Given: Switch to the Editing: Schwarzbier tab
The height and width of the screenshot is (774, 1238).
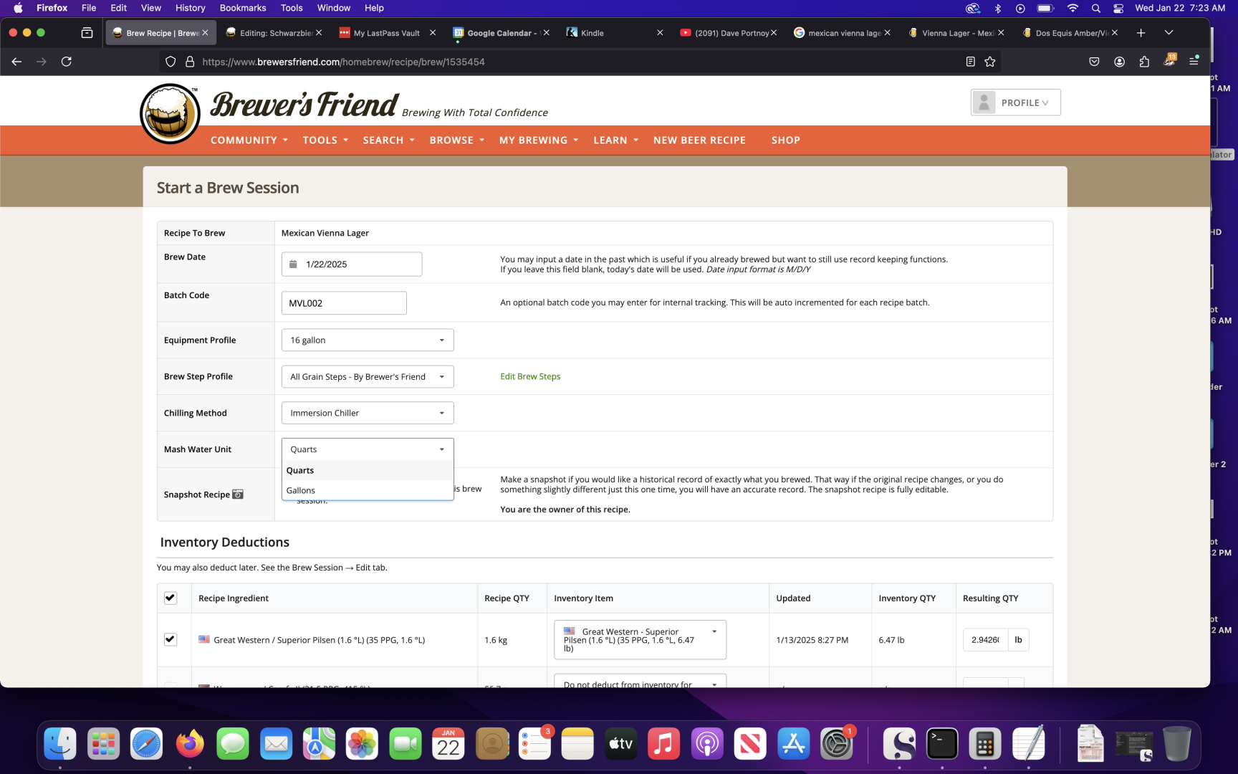Looking at the screenshot, I should click(x=273, y=33).
